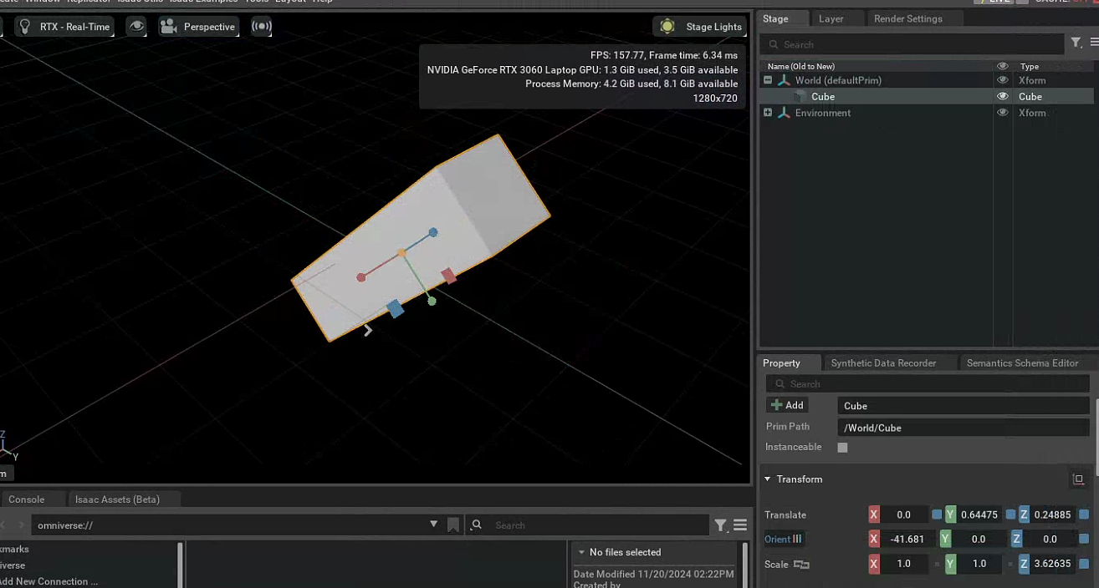Image resolution: width=1099 pixels, height=588 pixels.
Task: Open the Isaac Assets (Beta) tab
Action: tap(117, 499)
